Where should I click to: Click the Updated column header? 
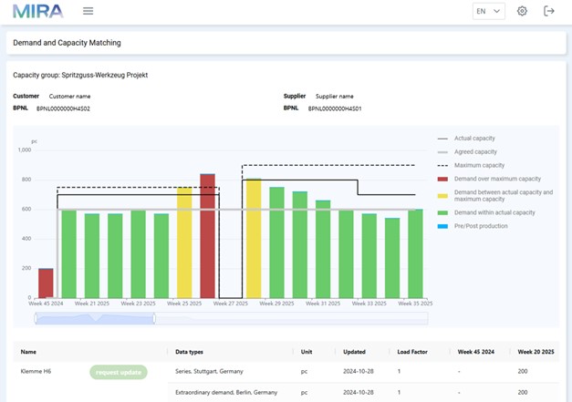(354, 352)
